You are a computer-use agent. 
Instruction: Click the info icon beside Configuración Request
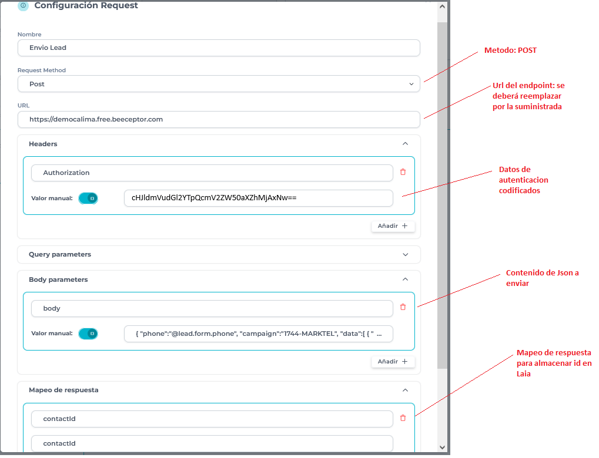(23, 6)
